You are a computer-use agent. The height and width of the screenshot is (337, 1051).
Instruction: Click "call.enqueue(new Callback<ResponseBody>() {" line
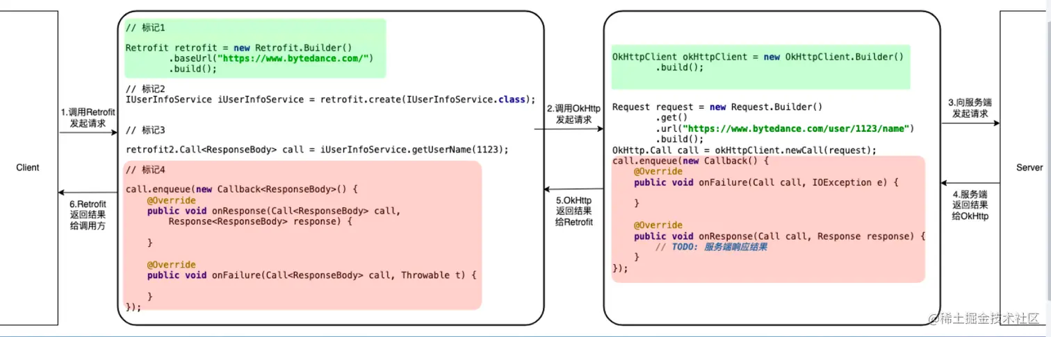241,189
